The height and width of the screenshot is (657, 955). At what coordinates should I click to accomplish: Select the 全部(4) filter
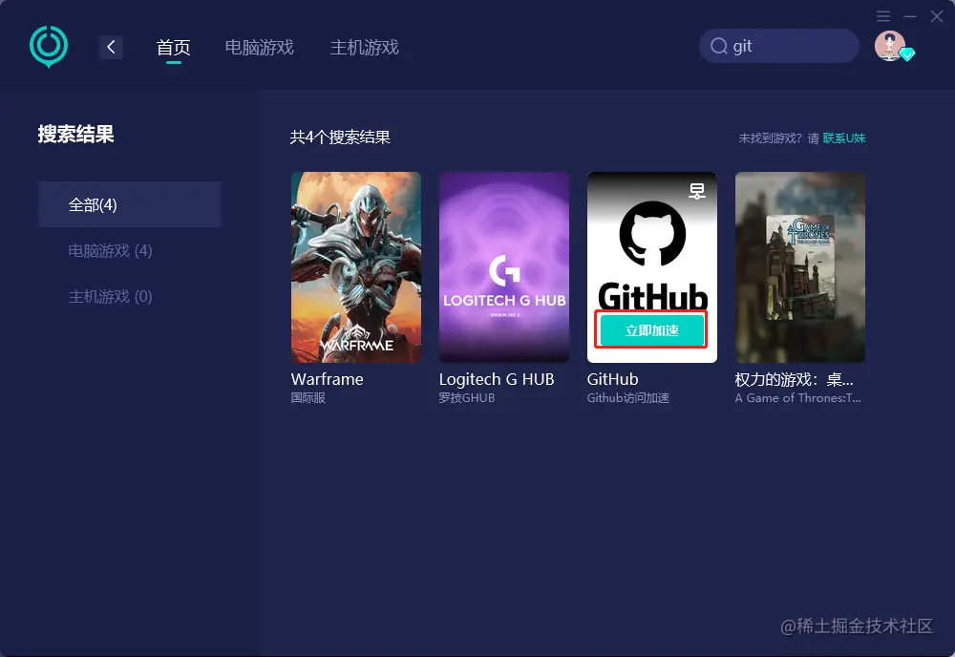130,204
